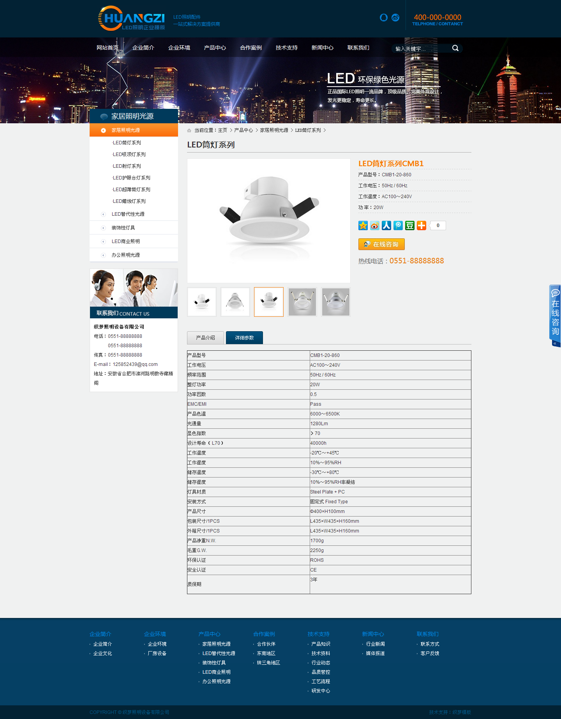
Task: Click the search magnifier icon
Action: coord(455,48)
